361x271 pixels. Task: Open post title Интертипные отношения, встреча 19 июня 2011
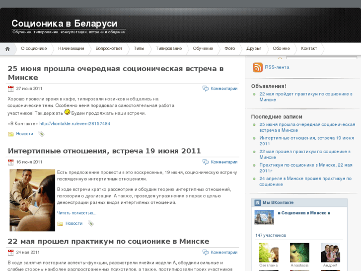104,151
